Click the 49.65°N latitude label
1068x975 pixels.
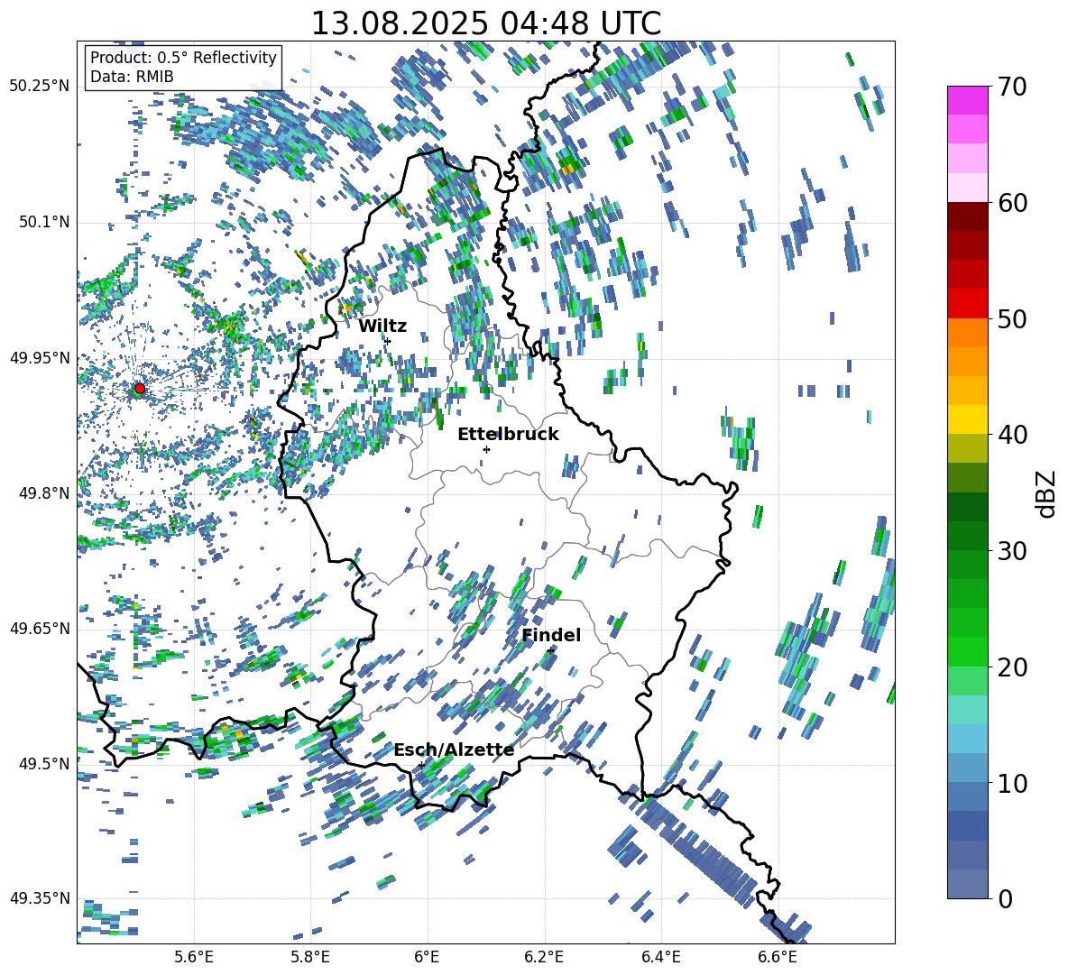point(40,628)
